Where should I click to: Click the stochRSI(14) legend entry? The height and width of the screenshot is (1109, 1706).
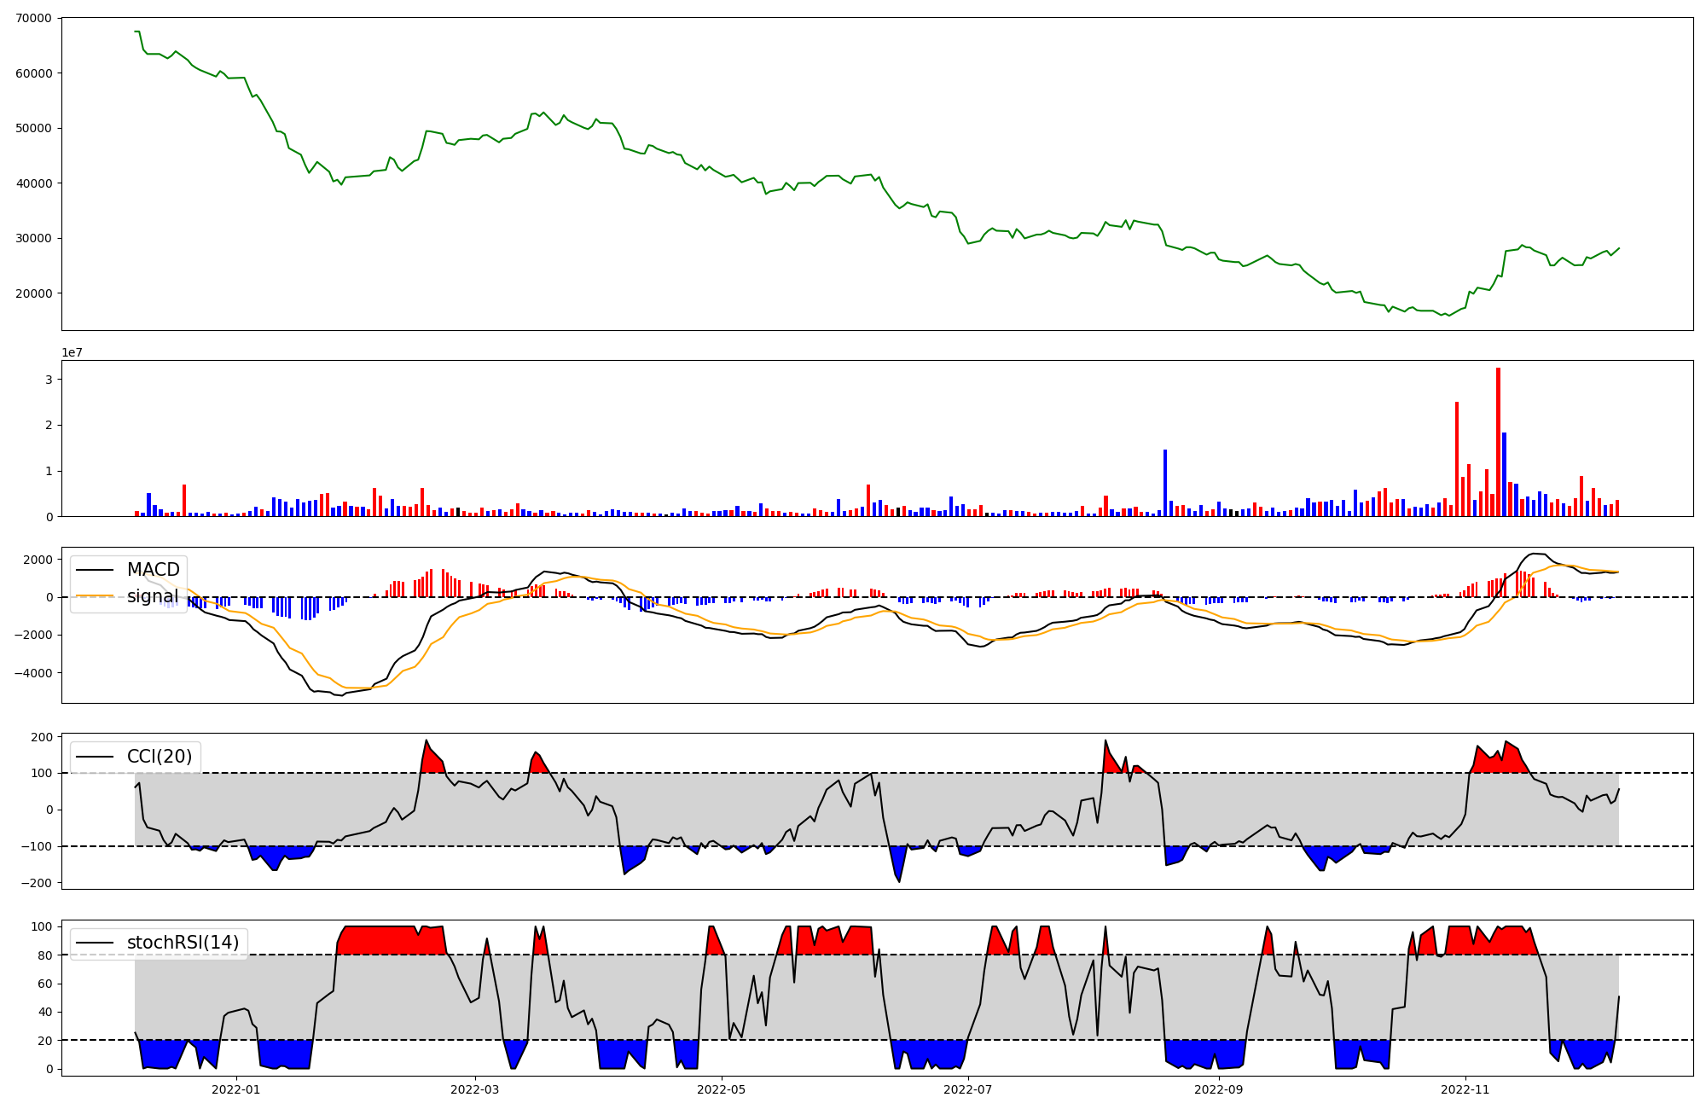tap(183, 943)
